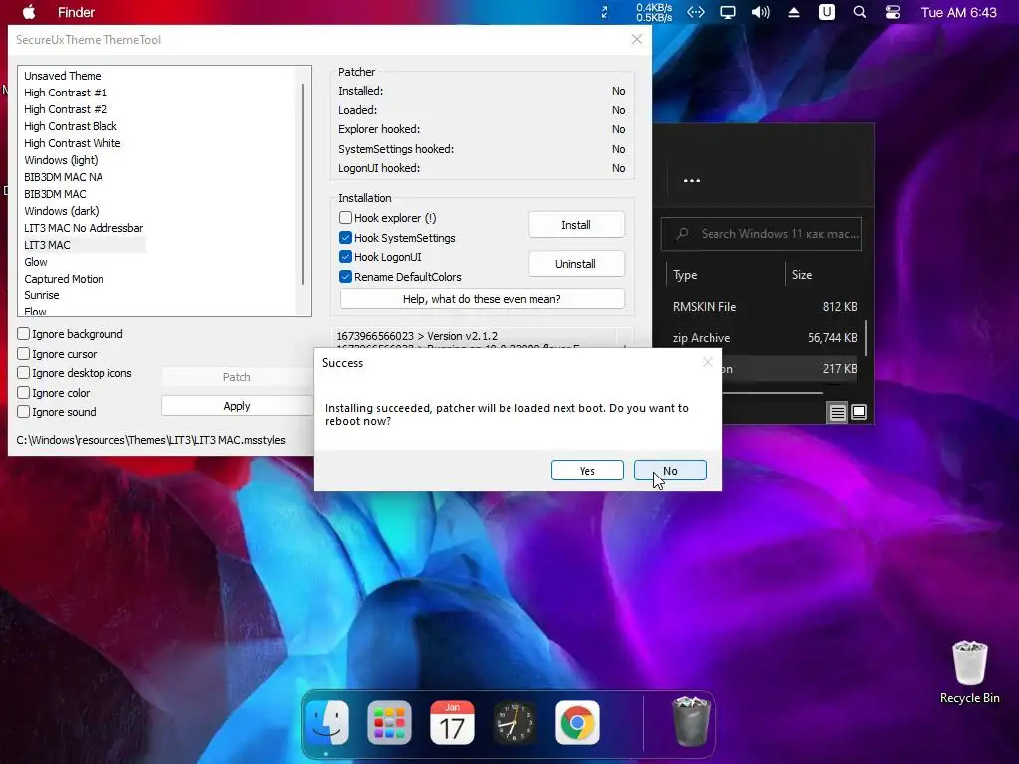Uncheck Rename DefaultColors checkbox

click(x=345, y=277)
